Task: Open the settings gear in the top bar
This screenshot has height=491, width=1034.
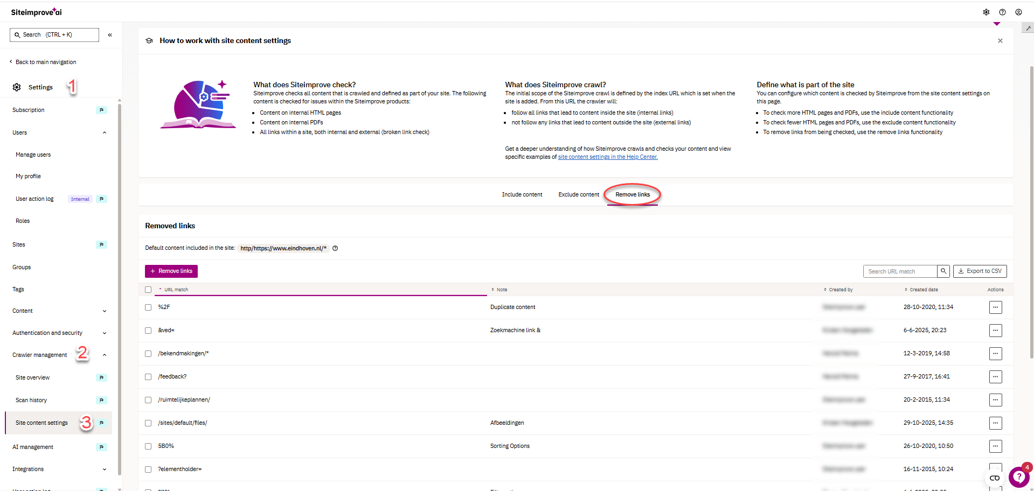Action: 986,12
